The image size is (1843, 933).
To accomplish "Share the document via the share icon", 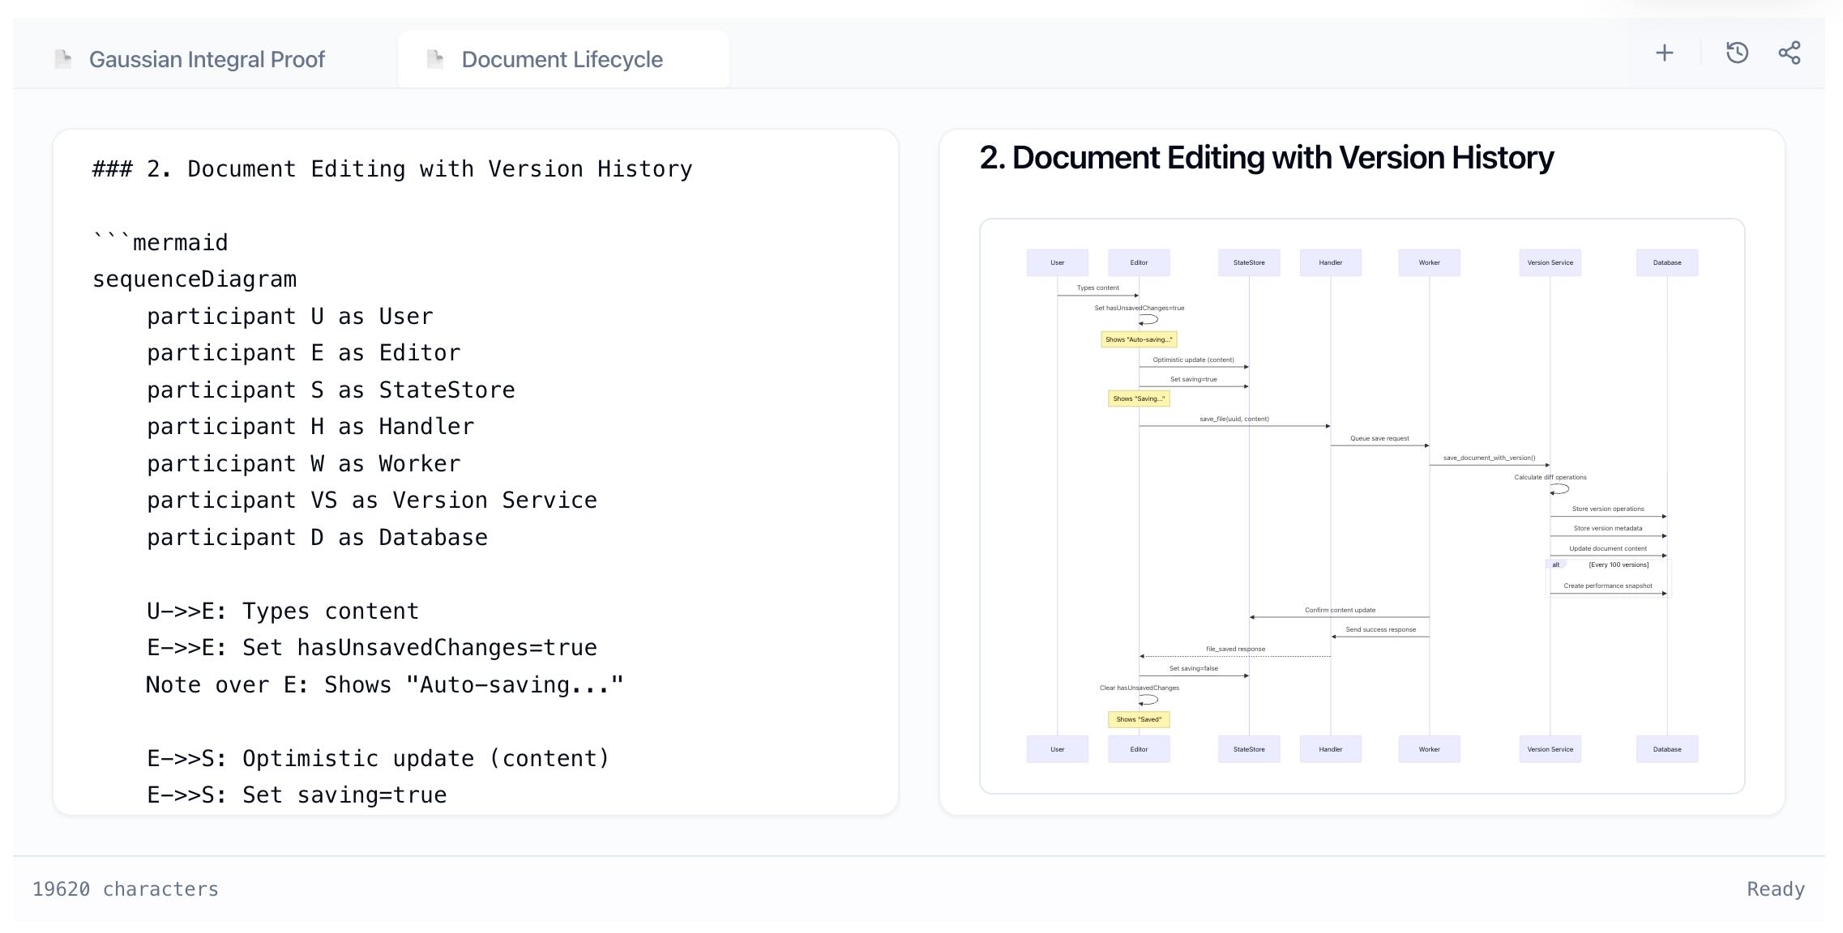I will tap(1790, 52).
